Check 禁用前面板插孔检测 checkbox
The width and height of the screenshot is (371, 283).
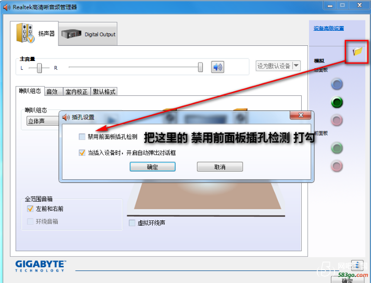click(82, 137)
